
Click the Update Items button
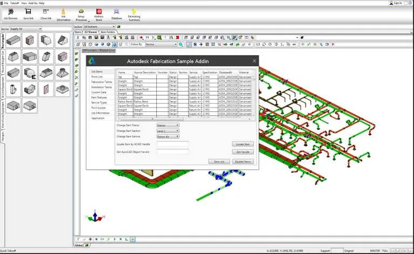[x=243, y=161]
